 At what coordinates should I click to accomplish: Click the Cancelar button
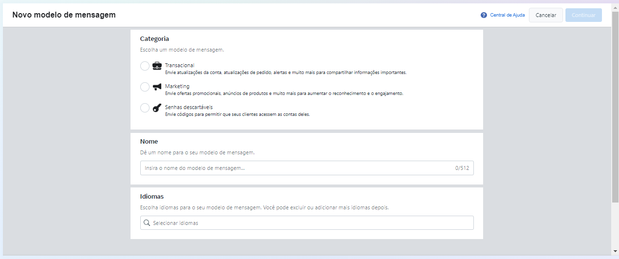click(546, 15)
